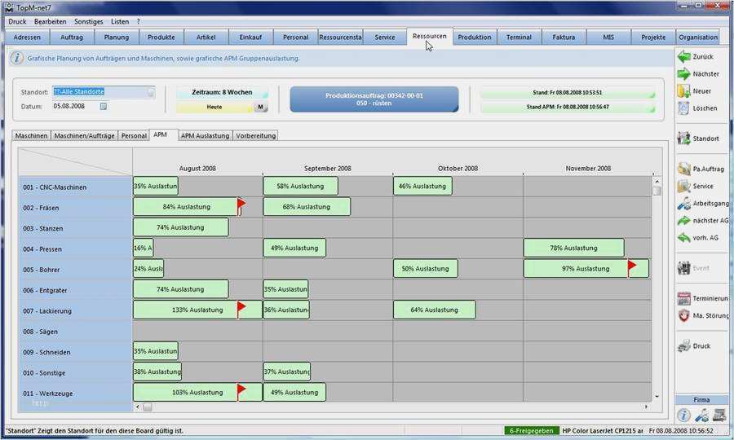Click the horizontal scrollbar thumb under the chart
734x440 pixels.
click(x=148, y=407)
